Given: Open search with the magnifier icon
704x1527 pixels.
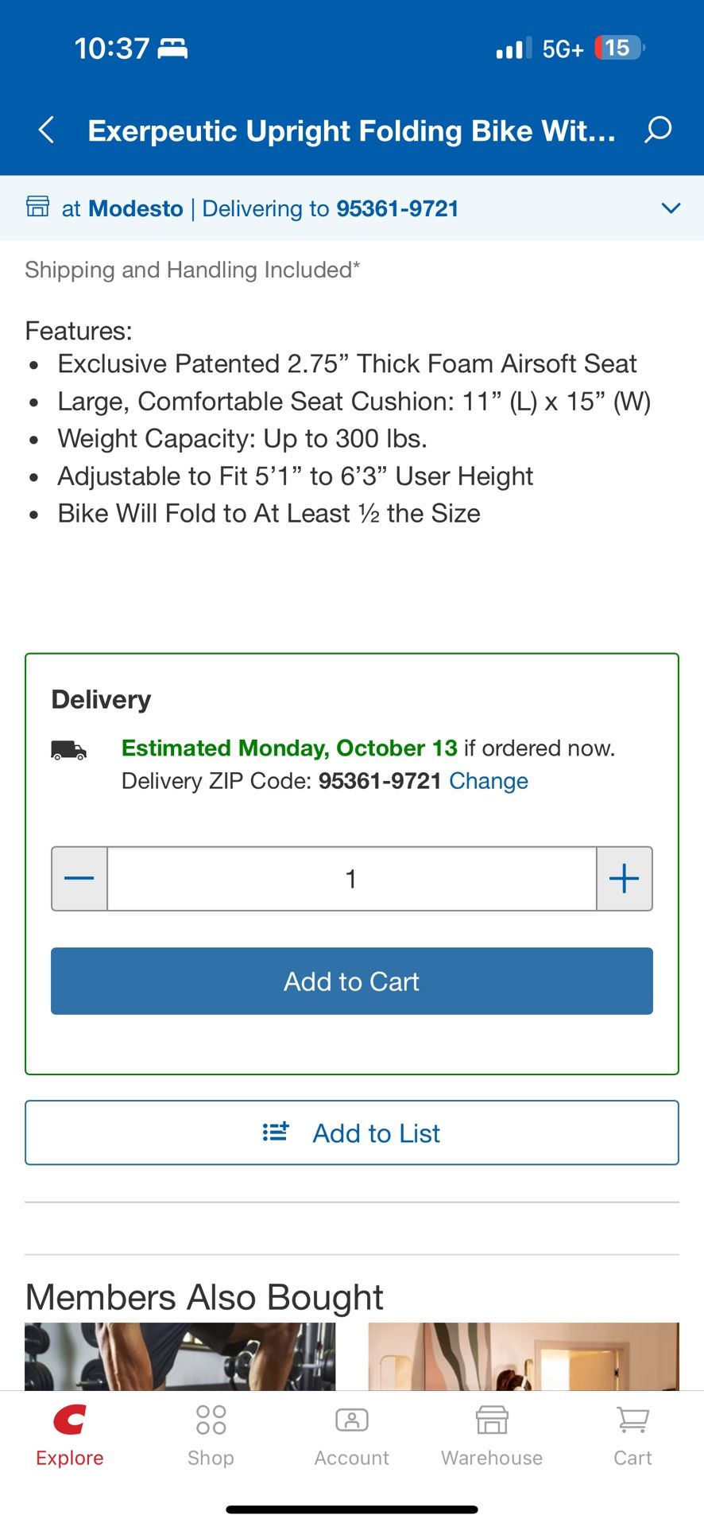Looking at the screenshot, I should (658, 130).
